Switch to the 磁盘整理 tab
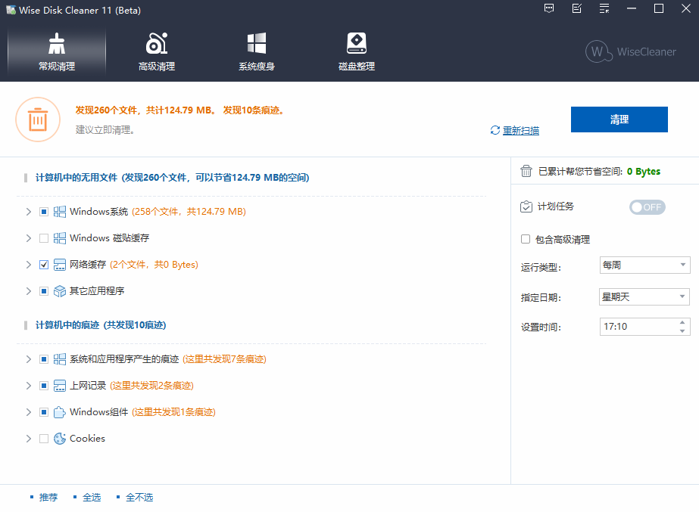699x512 pixels. 356,51
